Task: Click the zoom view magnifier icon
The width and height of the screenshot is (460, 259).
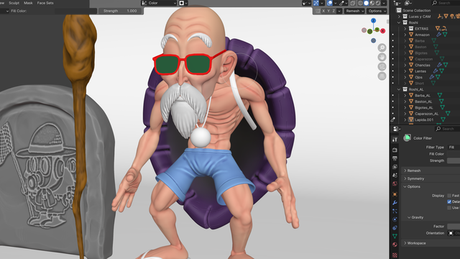Action: click(382, 47)
